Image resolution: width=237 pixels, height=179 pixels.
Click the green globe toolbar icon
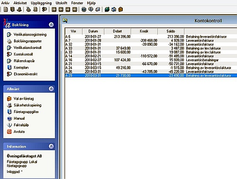coord(107,9)
